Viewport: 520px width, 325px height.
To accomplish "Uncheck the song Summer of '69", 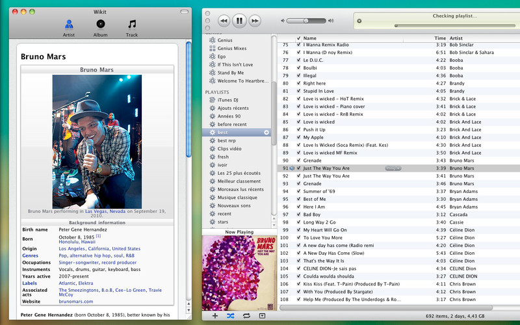I will tap(298, 191).
